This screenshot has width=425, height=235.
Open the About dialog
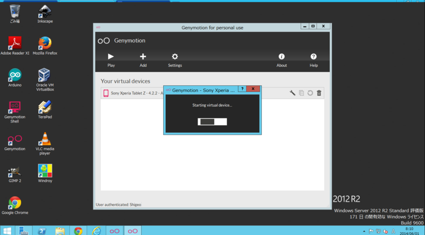282,60
